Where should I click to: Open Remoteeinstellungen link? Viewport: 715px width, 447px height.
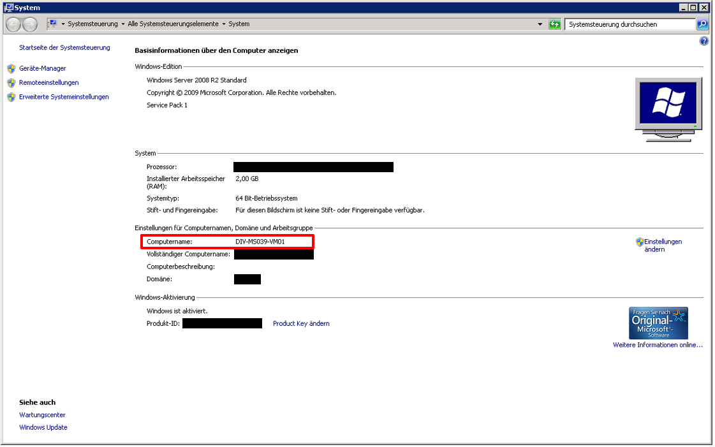click(x=48, y=82)
